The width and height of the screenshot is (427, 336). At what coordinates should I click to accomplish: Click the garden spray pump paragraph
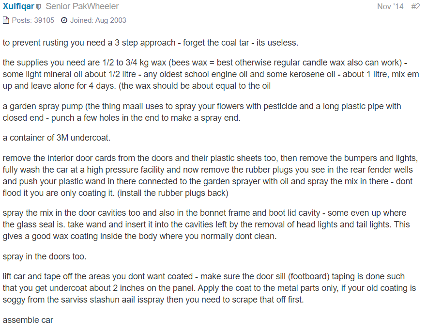pyautogui.click(x=202, y=112)
